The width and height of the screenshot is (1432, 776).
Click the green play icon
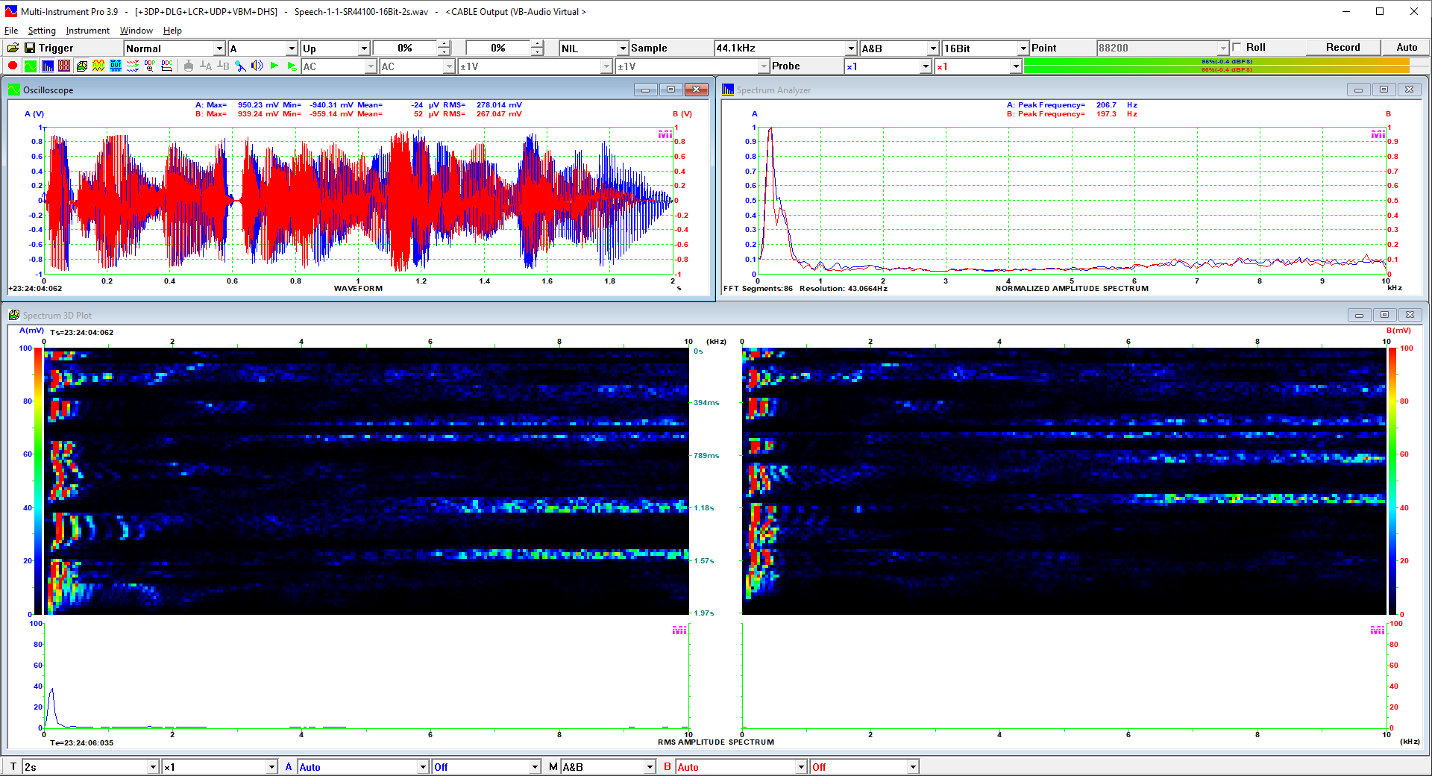(x=274, y=66)
